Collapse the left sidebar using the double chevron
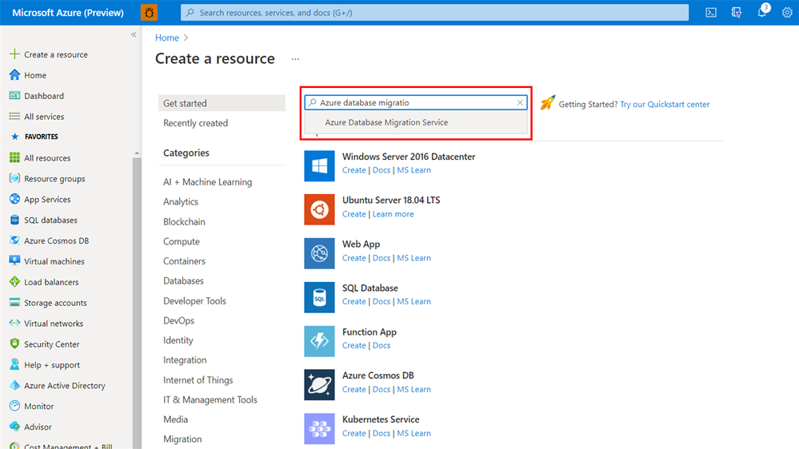 (x=134, y=34)
